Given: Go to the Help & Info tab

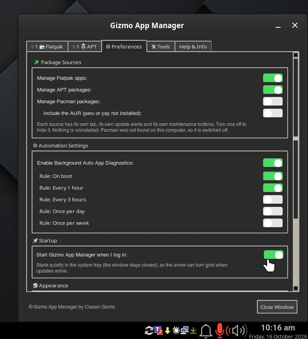Looking at the screenshot, I should [193, 47].
